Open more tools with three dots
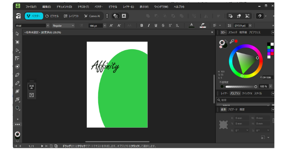This screenshot has width=287, height=150. pyautogui.click(x=18, y=125)
